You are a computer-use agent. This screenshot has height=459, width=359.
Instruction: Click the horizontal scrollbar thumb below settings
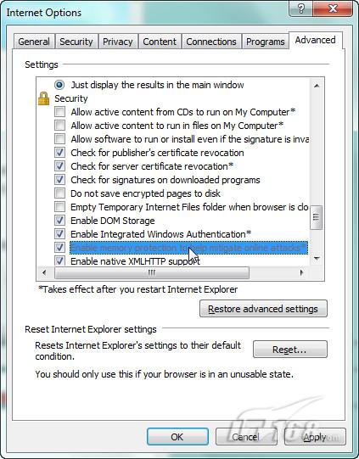(x=152, y=273)
